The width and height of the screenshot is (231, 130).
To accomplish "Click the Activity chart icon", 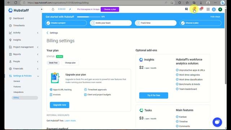I will point(10,33).
